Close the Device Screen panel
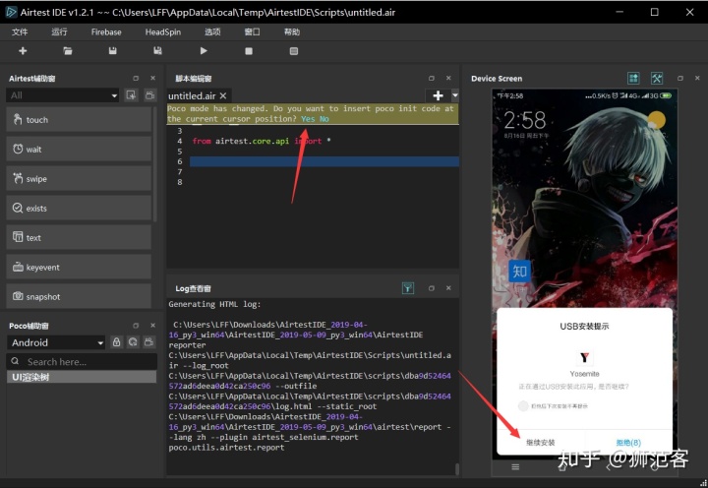Viewport: 708px width, 488px height. [697, 78]
